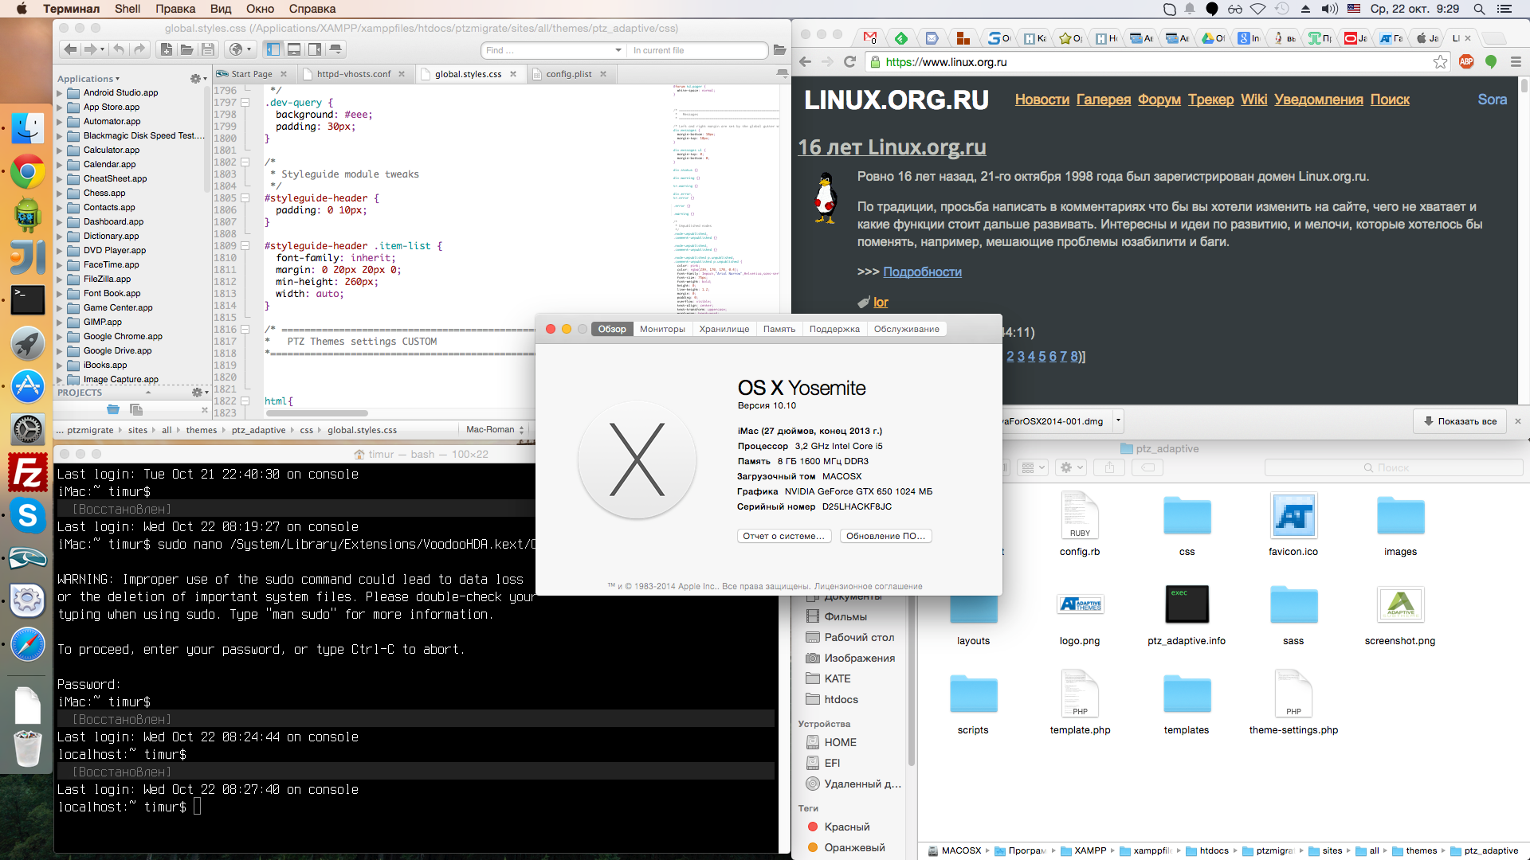The height and width of the screenshot is (860, 1530).
Task: Switch to Мониторы tab in About Mac
Action: click(x=662, y=329)
